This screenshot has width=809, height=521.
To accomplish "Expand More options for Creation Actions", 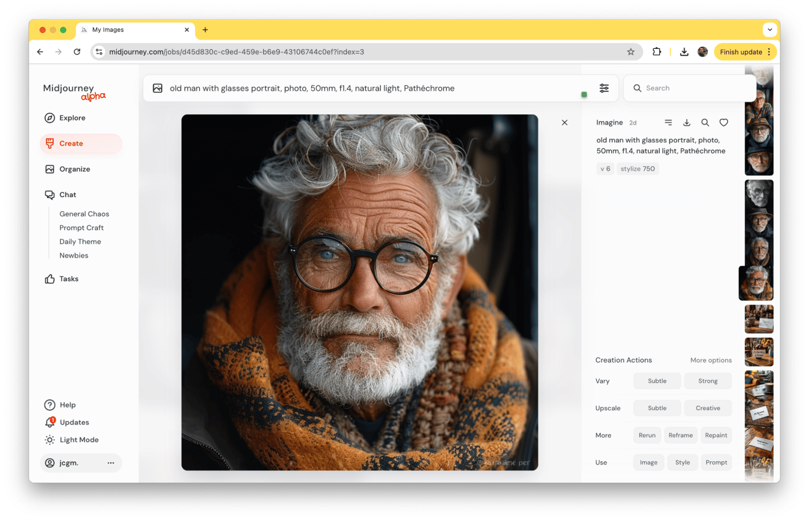I will point(711,360).
